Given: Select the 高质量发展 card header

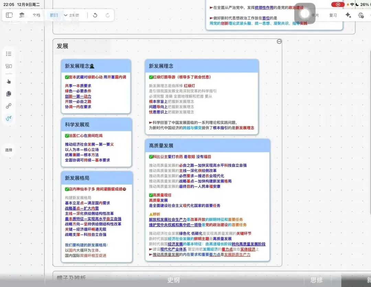Looking at the screenshot, I should (207, 146).
